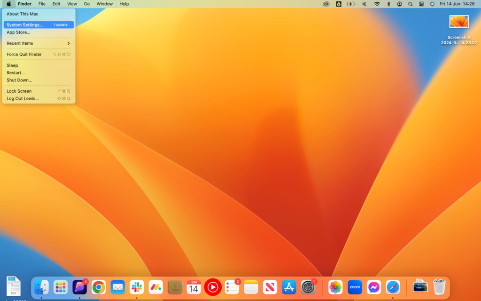Open the Go menu in Finder

pos(86,4)
